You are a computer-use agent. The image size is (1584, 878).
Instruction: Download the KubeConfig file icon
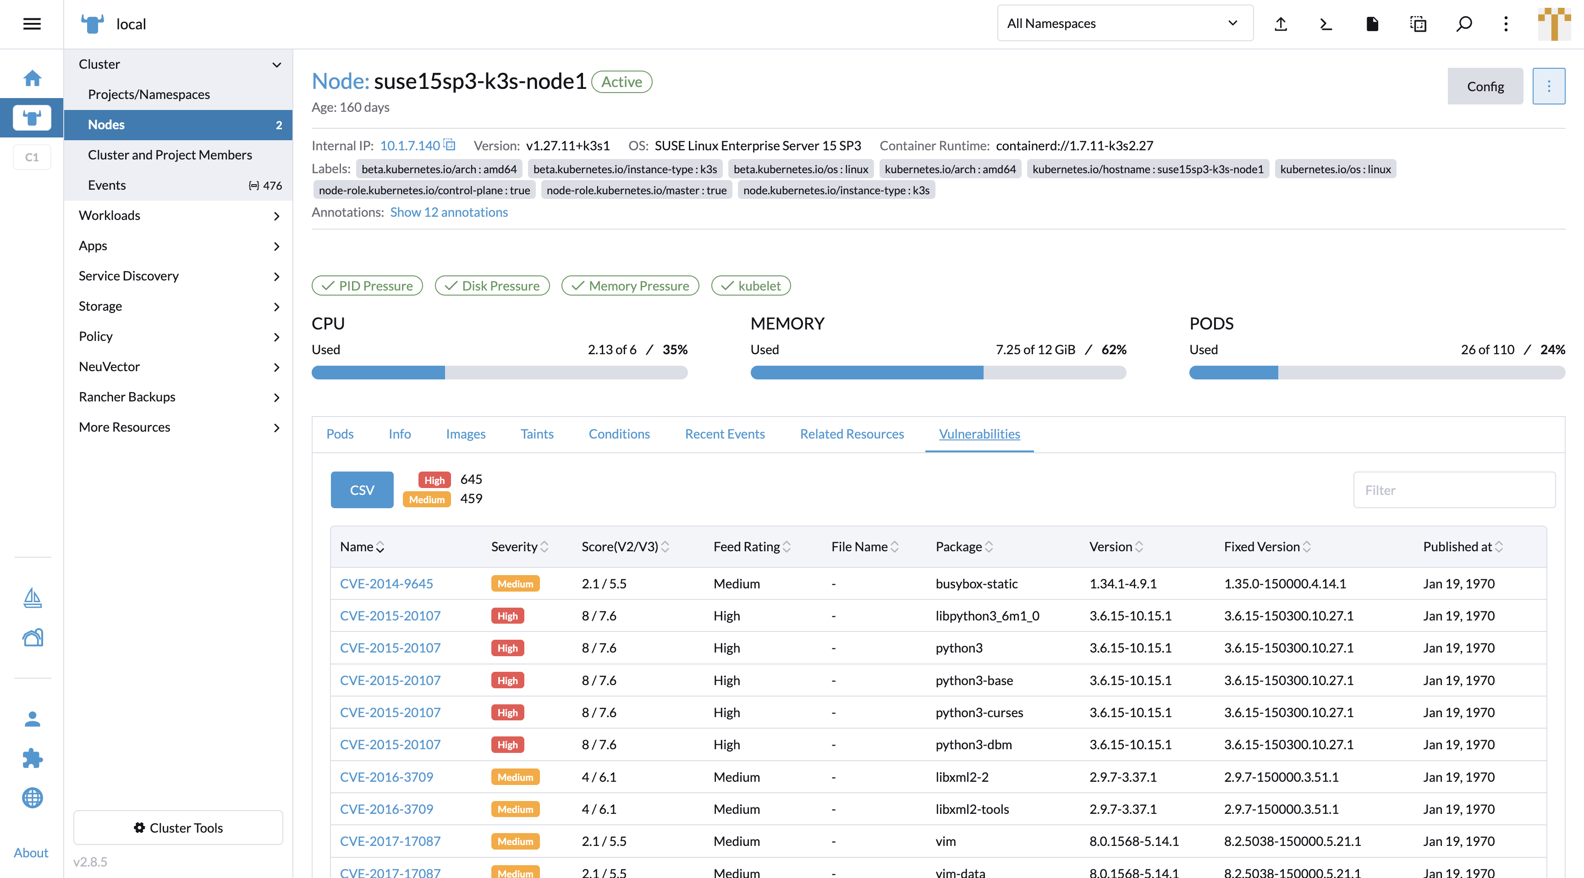tap(1372, 24)
